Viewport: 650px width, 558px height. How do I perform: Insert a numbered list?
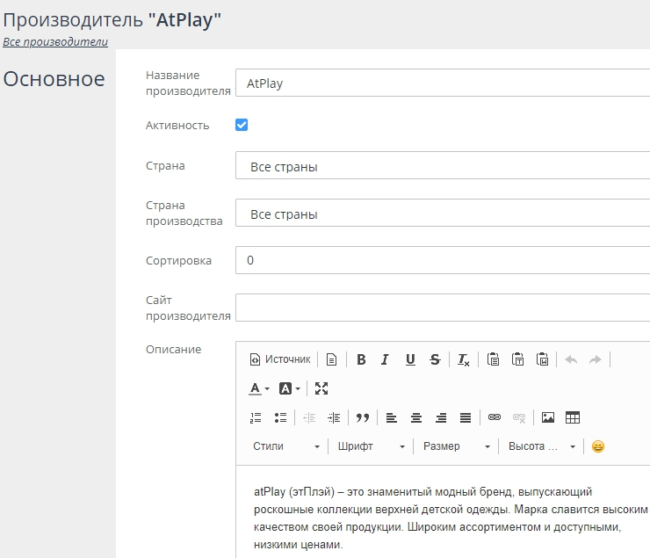[x=256, y=417]
